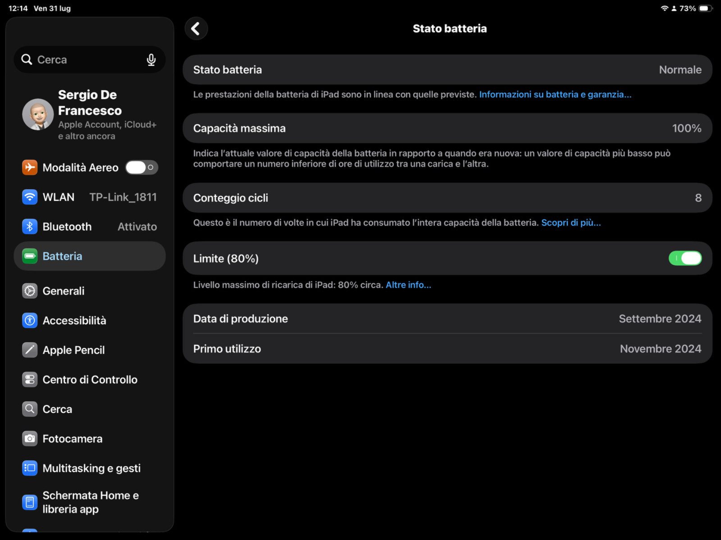The image size is (721, 540).
Task: Tap the Centro di Controllo icon
Action: click(x=30, y=380)
